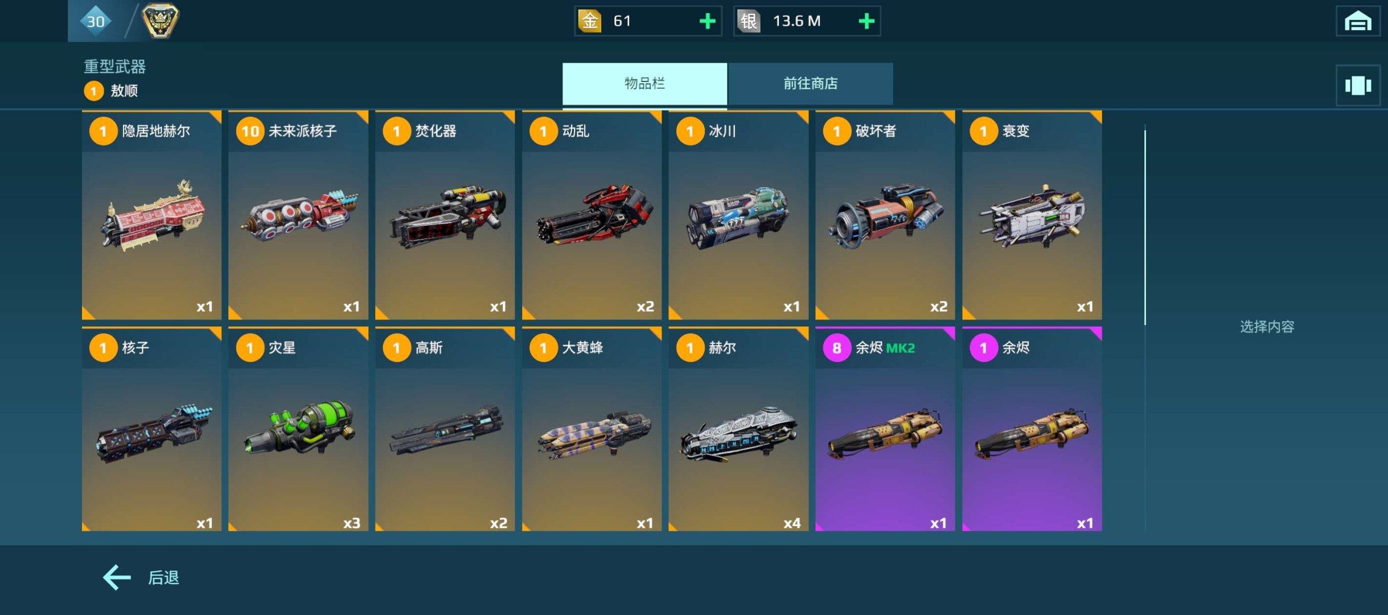Select the 余烬 MK2 weapon card

tap(885, 429)
